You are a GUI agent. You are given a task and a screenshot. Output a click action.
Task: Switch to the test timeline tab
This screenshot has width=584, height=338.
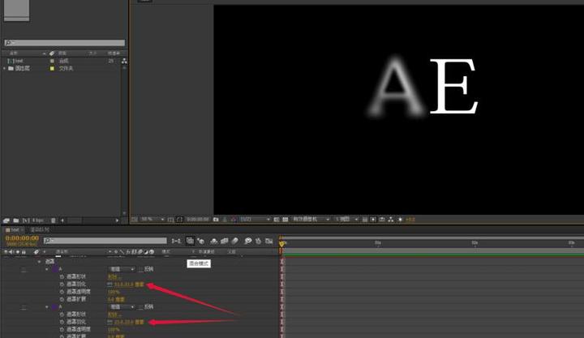point(14,230)
